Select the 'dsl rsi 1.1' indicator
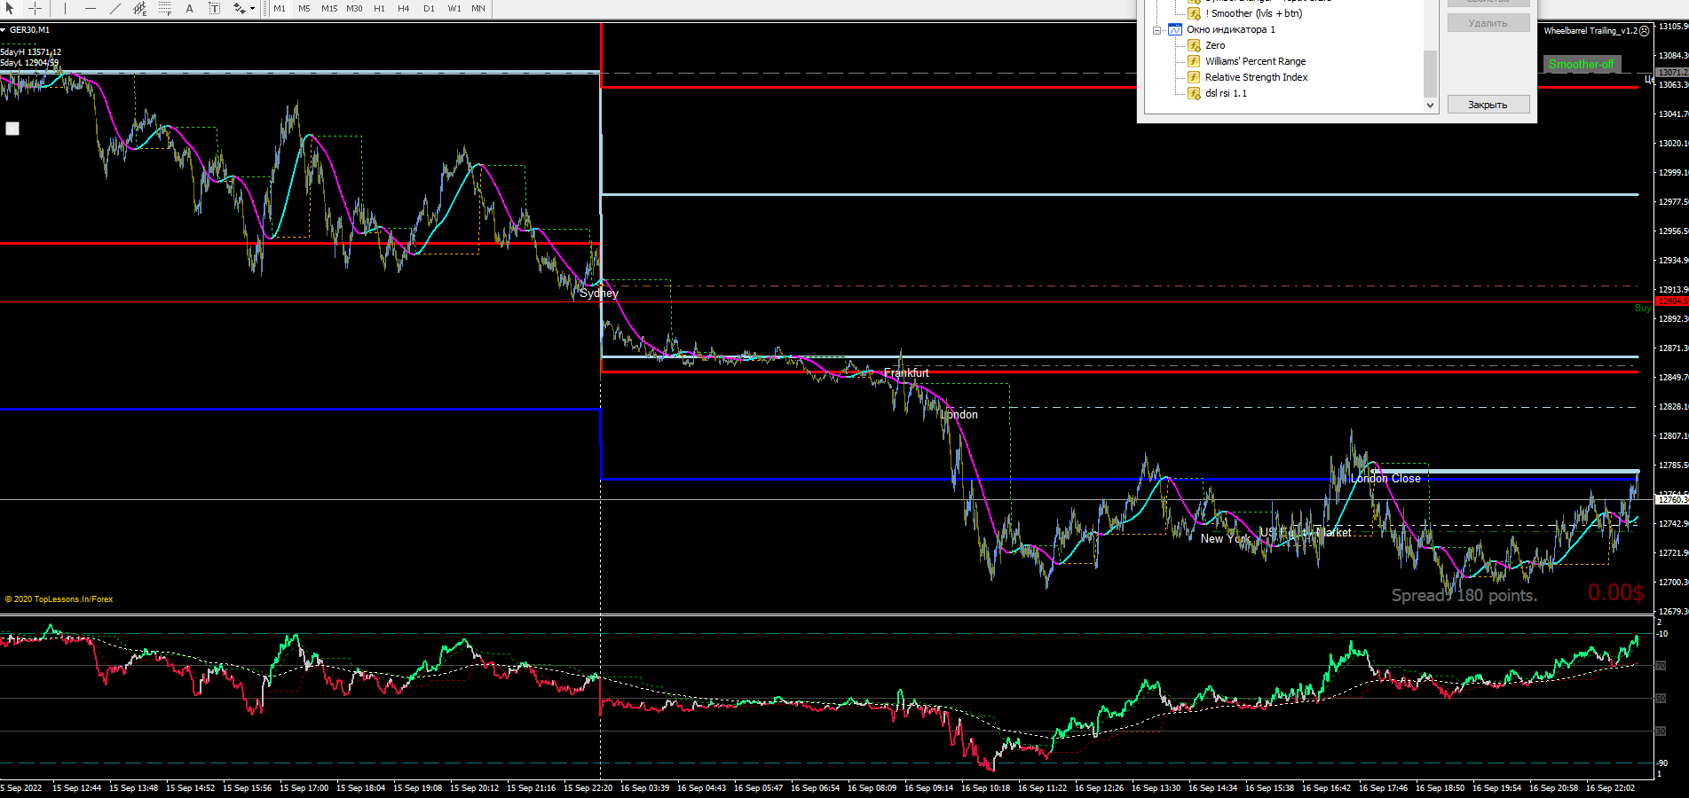 click(1226, 93)
